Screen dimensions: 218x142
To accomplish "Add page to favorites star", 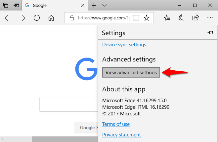I will (147, 18).
